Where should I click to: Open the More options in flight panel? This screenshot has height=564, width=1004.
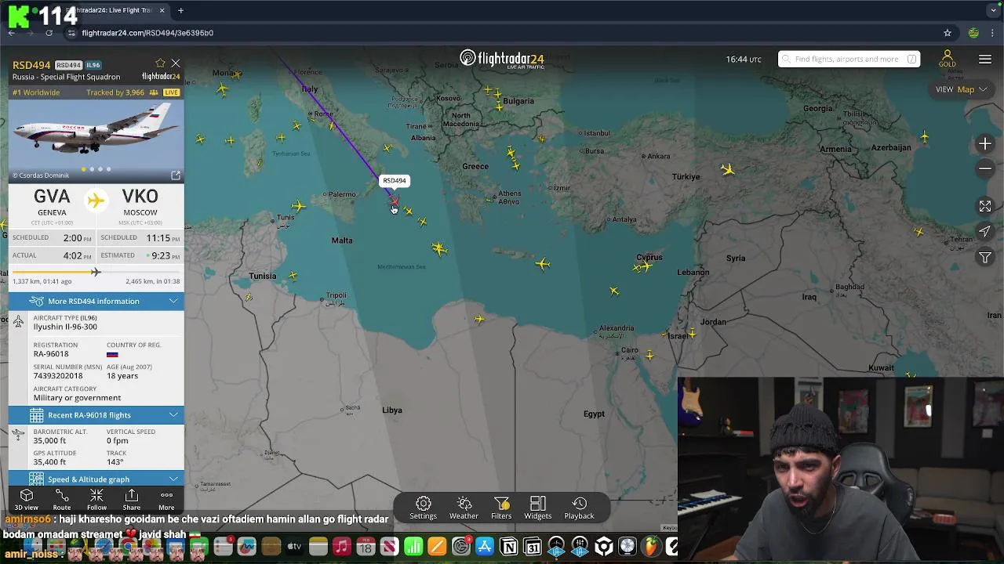coord(166,500)
